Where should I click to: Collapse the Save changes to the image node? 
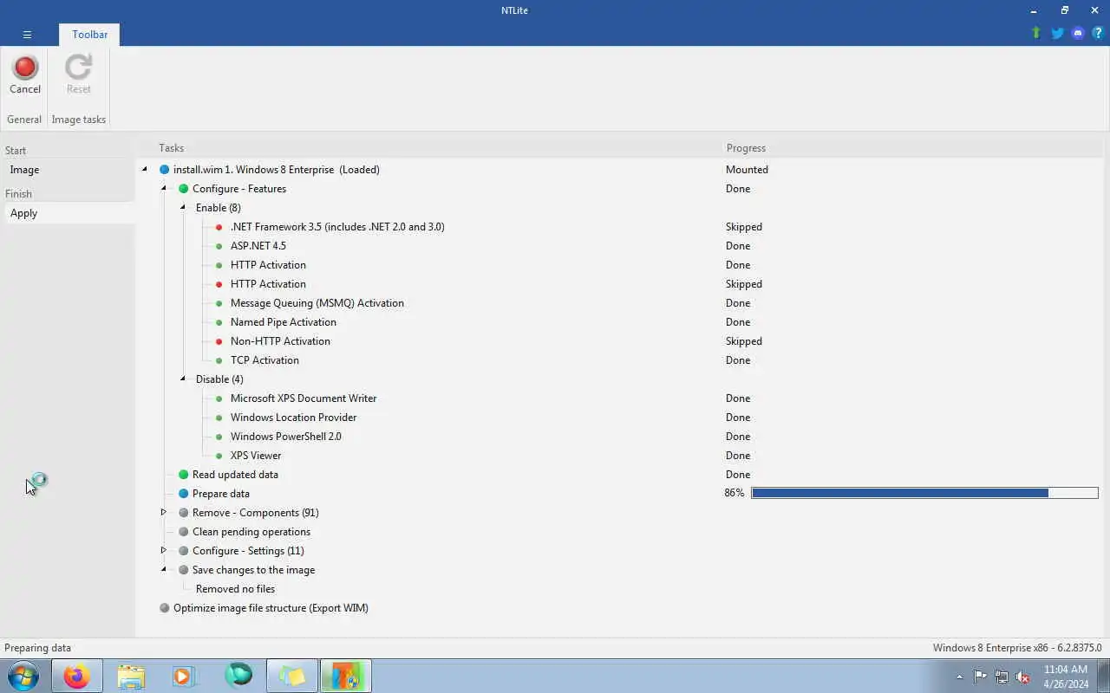click(x=163, y=570)
